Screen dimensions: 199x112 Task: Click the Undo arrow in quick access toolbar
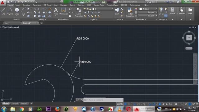(x=26, y=2)
